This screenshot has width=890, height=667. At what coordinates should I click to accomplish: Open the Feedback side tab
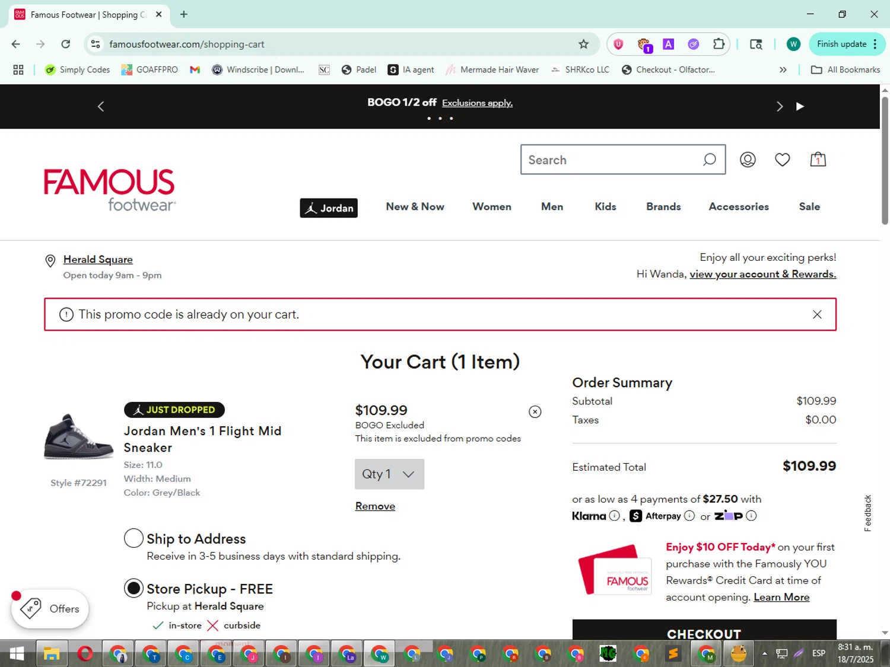pos(867,513)
